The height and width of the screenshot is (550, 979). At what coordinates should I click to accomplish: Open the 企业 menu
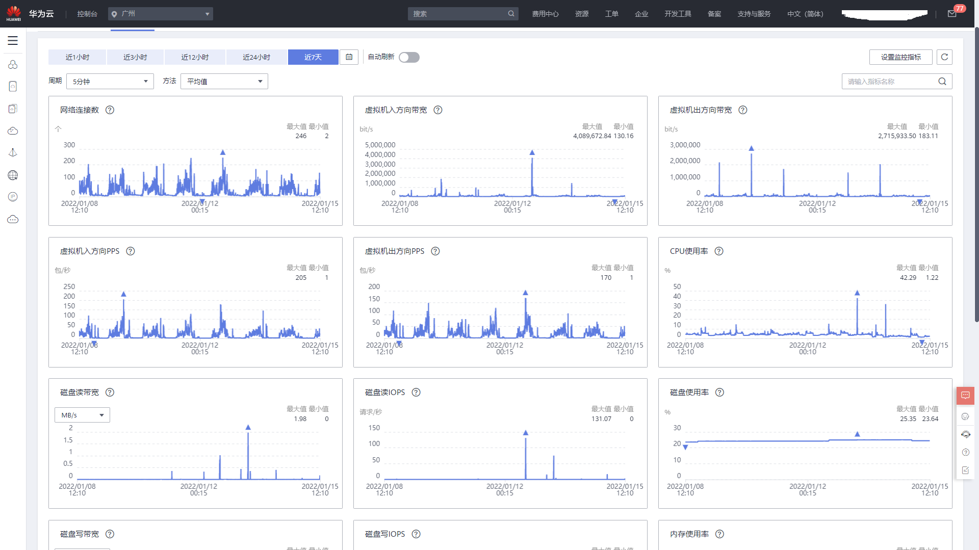[641, 14]
